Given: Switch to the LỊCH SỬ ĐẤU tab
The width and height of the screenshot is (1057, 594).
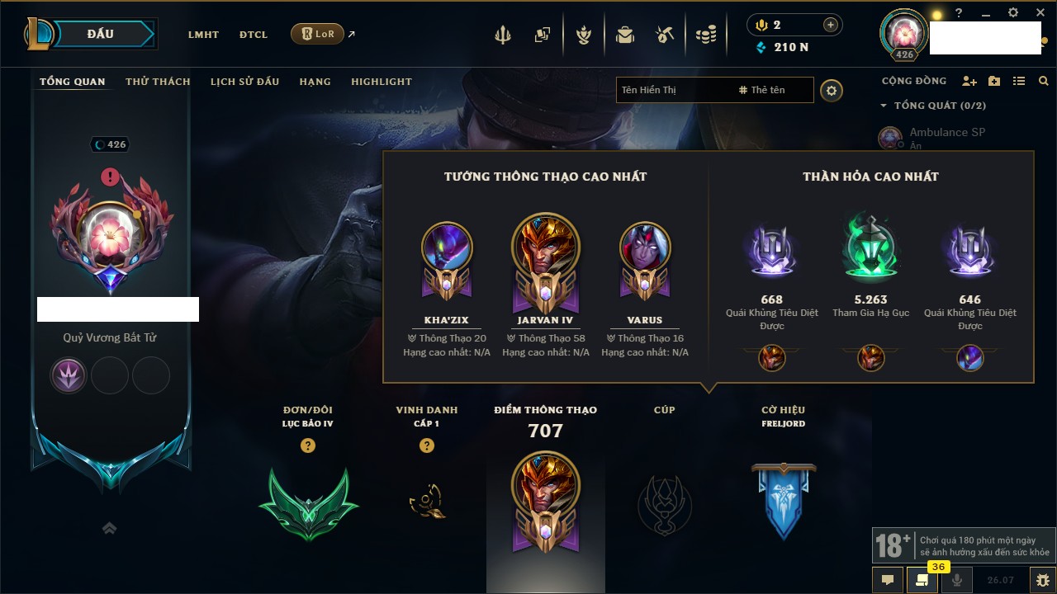Looking at the screenshot, I should [244, 82].
